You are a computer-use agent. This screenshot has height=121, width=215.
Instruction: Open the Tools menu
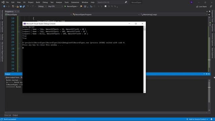click(x=67, y=2)
